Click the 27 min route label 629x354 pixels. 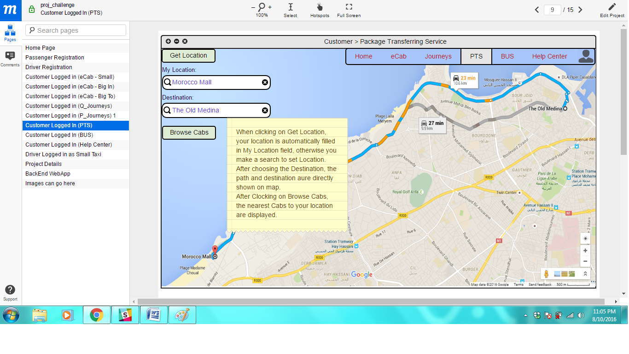tap(432, 125)
